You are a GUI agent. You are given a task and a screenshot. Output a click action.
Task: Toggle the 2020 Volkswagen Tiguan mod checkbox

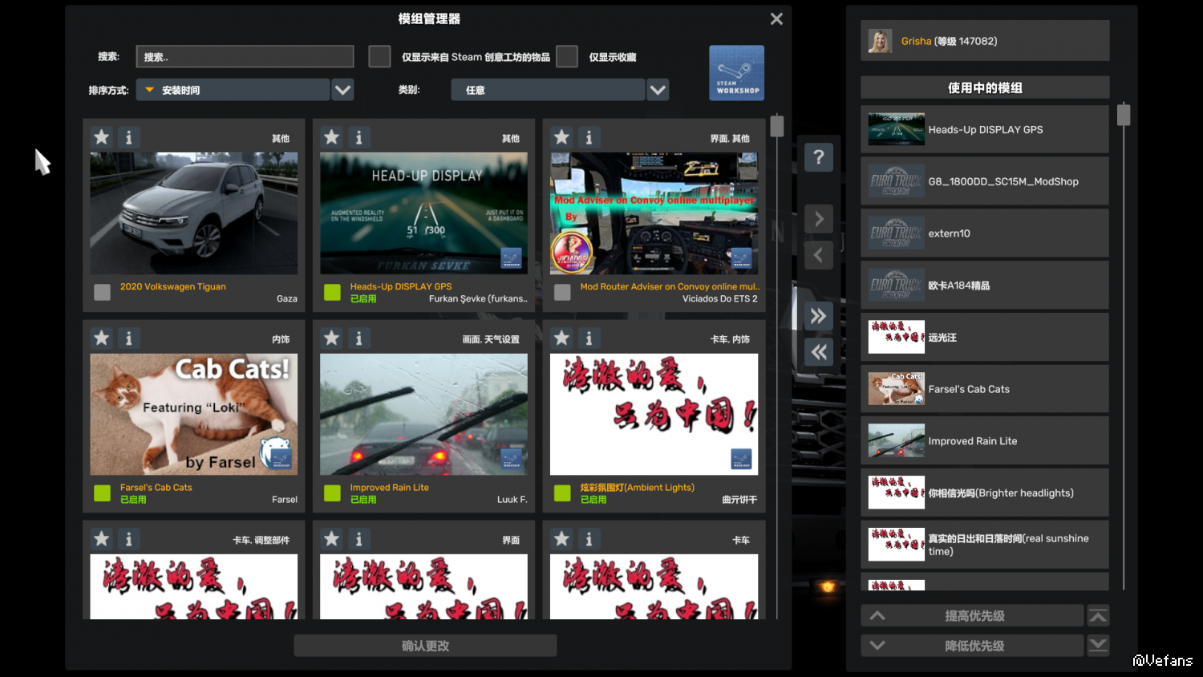click(x=102, y=292)
